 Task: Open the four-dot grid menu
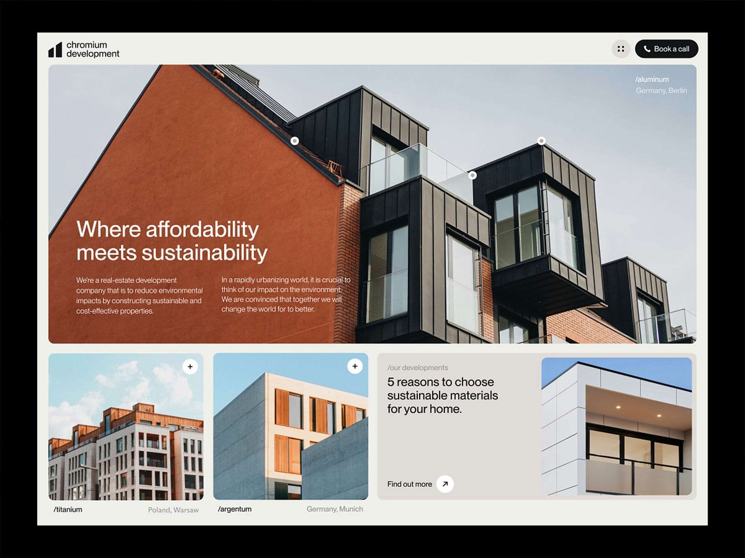[620, 49]
